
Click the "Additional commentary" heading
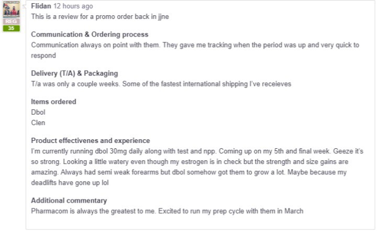69,200
